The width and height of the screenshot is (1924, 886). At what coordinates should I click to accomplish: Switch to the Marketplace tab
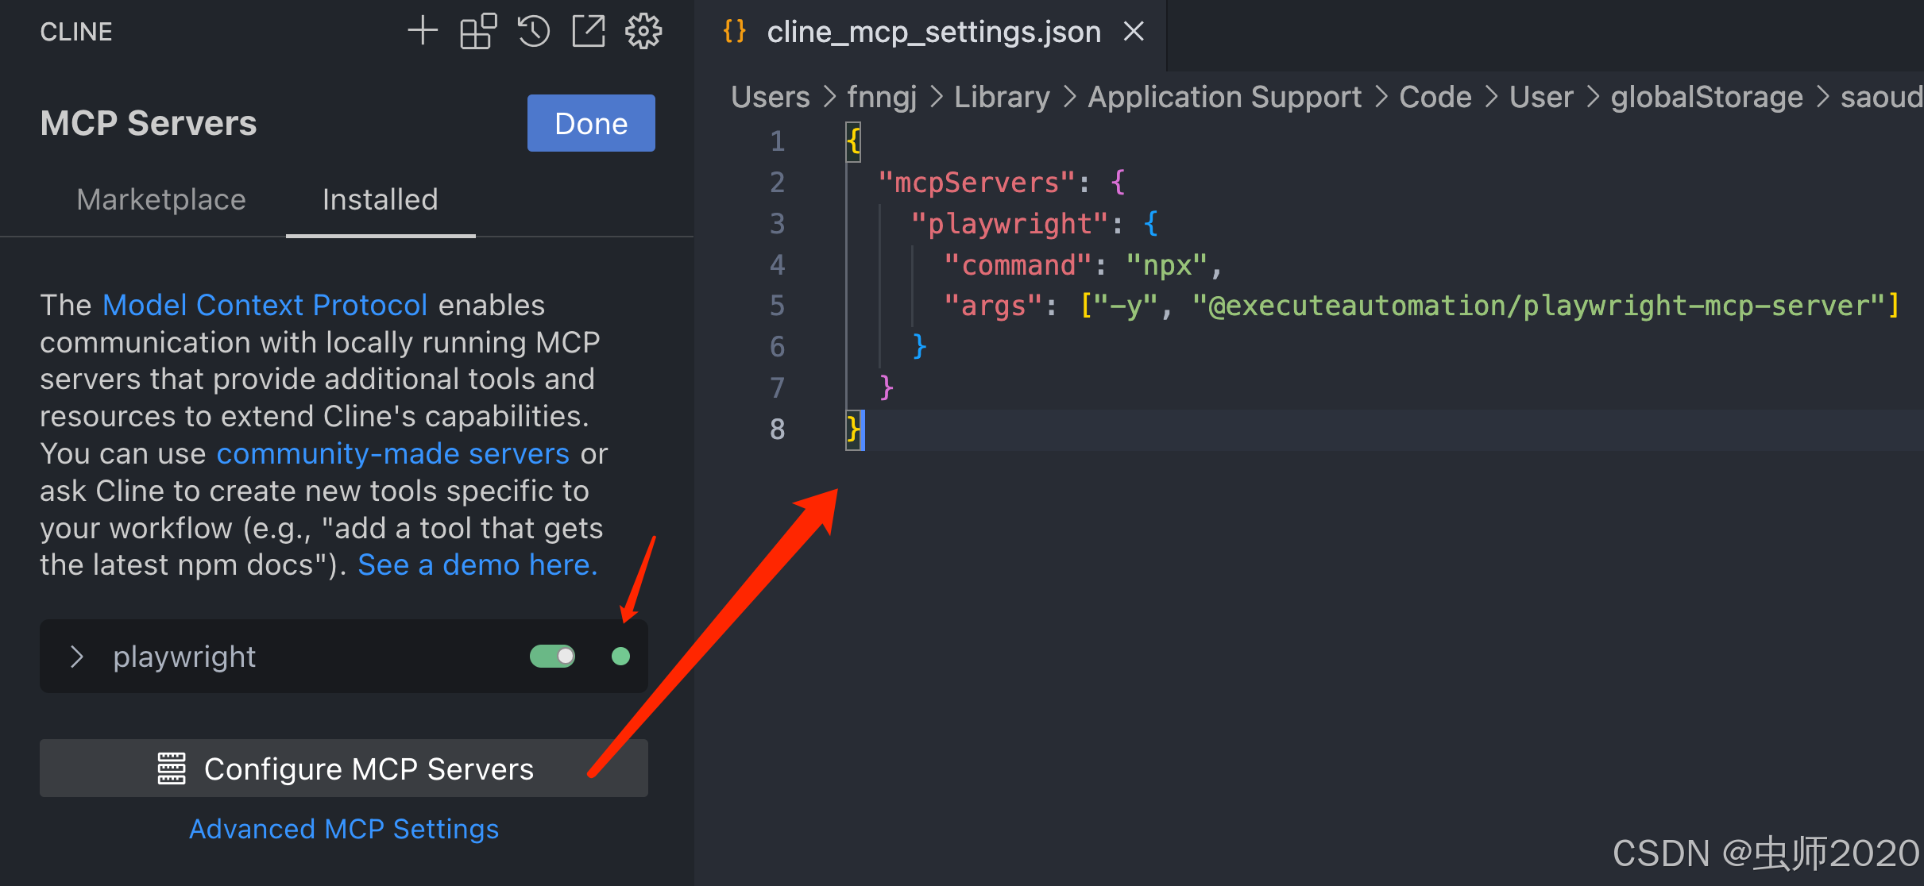click(x=161, y=199)
